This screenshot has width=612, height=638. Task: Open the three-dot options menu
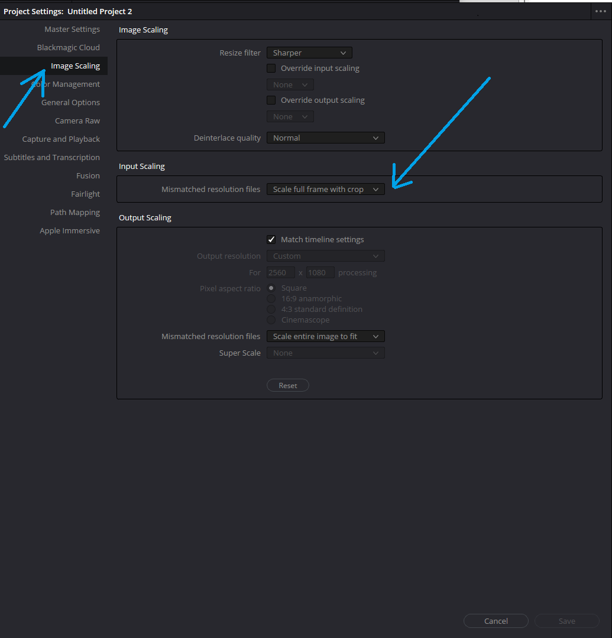pyautogui.click(x=601, y=11)
